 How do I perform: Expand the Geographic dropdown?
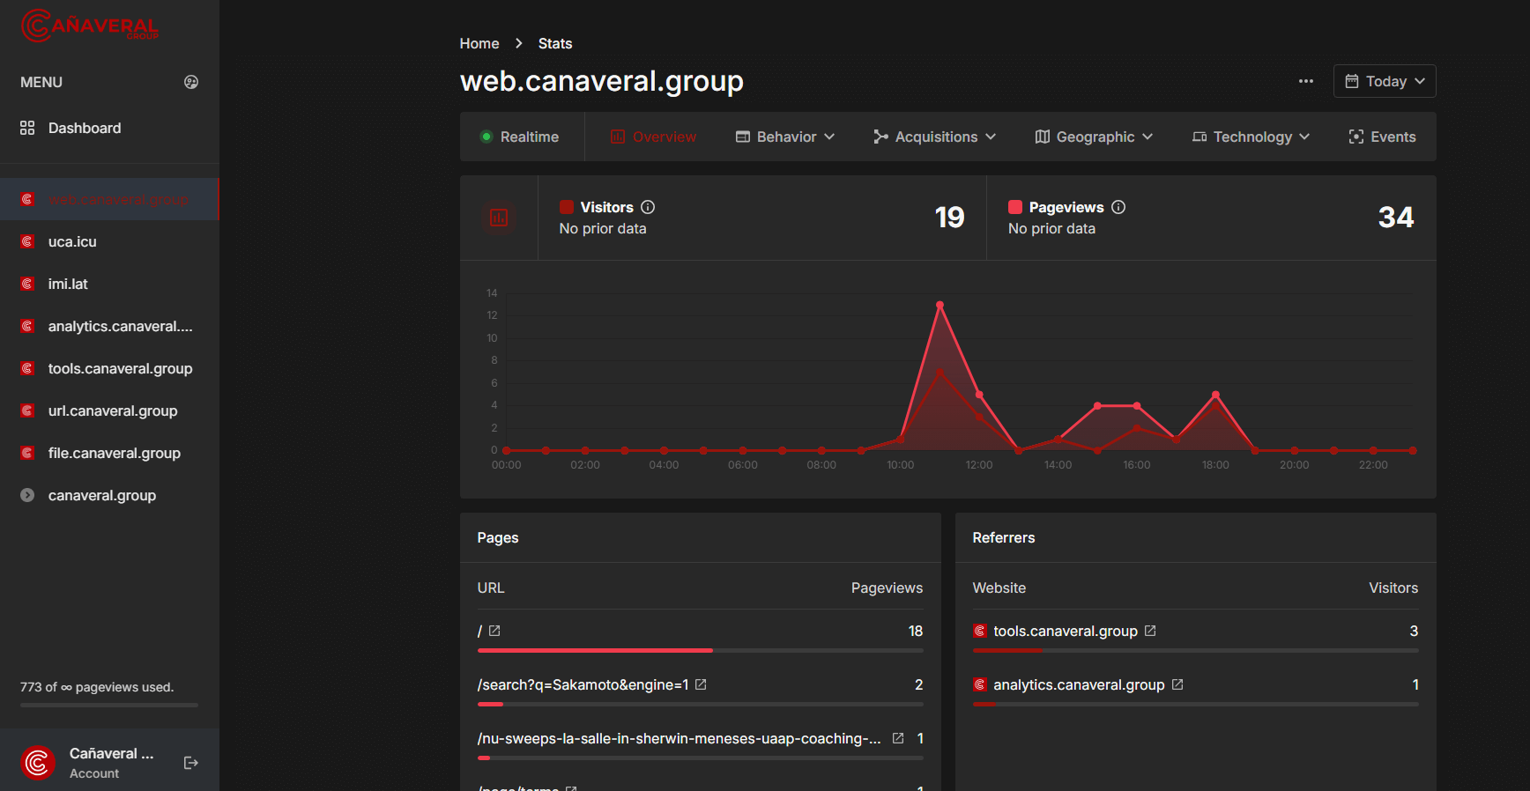click(1094, 137)
